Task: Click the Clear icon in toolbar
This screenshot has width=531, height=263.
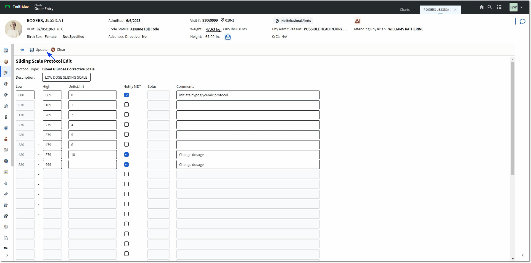Action: (x=53, y=50)
